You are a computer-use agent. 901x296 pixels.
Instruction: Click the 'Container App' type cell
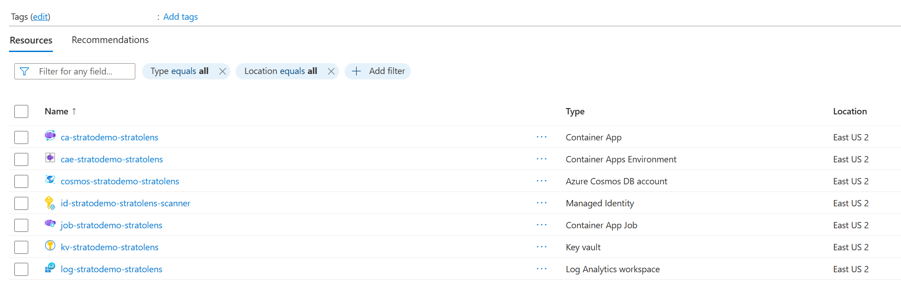click(x=594, y=137)
